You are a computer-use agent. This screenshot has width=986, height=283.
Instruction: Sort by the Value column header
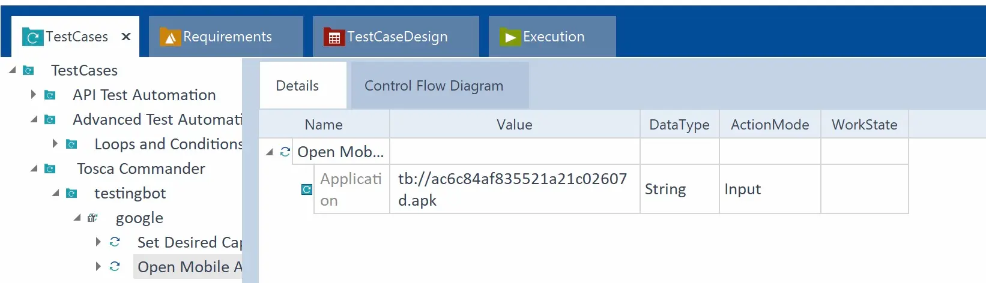pos(515,124)
